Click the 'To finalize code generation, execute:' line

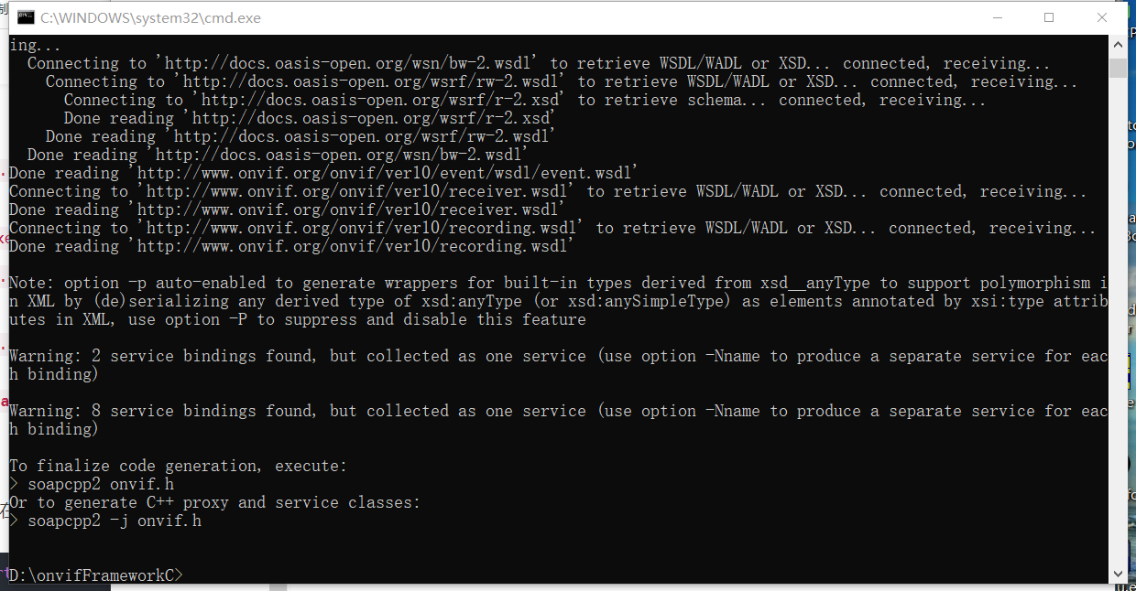(174, 465)
